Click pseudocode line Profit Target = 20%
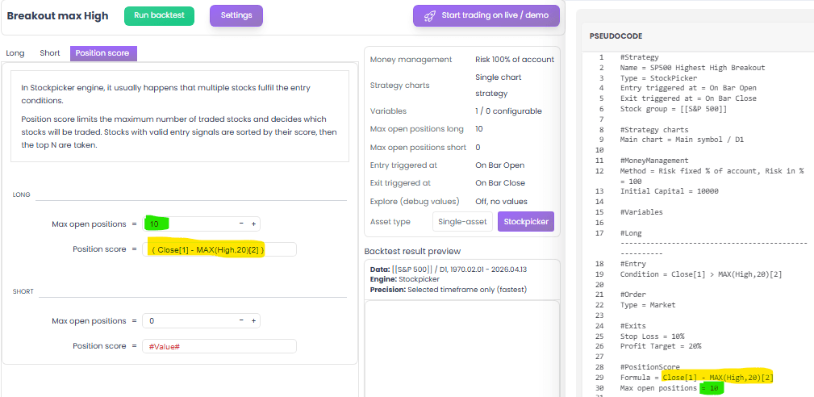Screen dimensions: 814x397 point(661,345)
